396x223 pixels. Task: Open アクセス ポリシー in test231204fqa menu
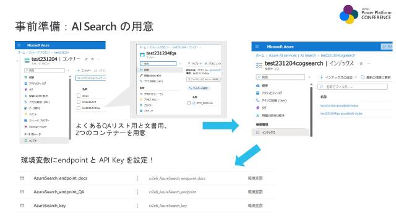coord(151,100)
